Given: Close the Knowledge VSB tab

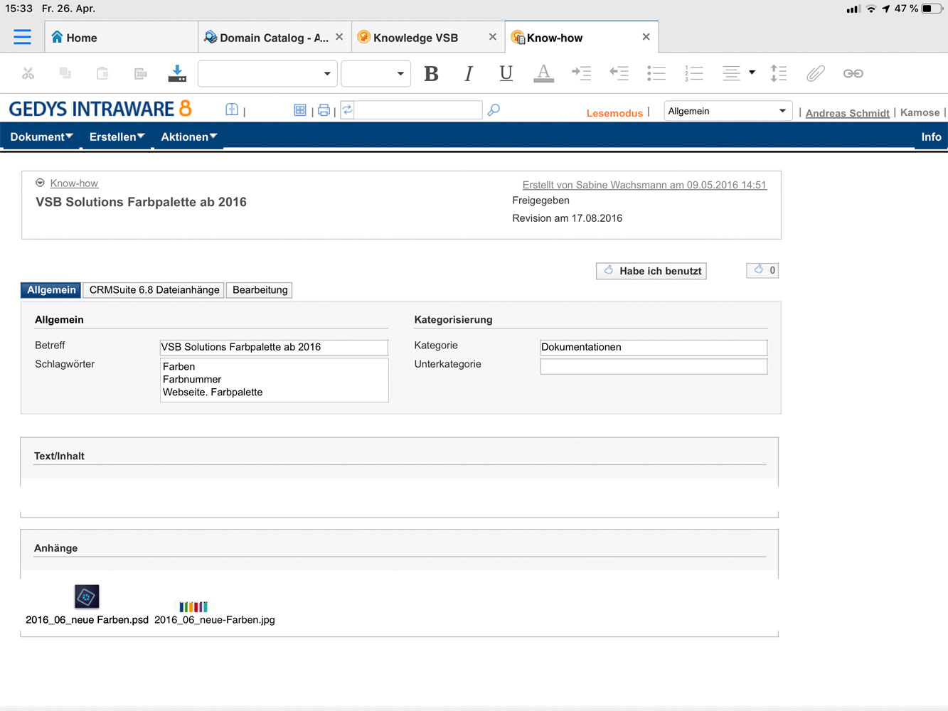Looking at the screenshot, I should [x=492, y=37].
